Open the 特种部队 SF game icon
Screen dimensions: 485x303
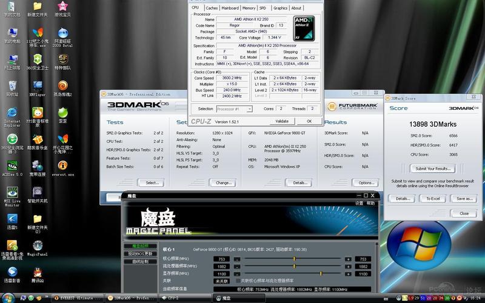click(x=63, y=62)
